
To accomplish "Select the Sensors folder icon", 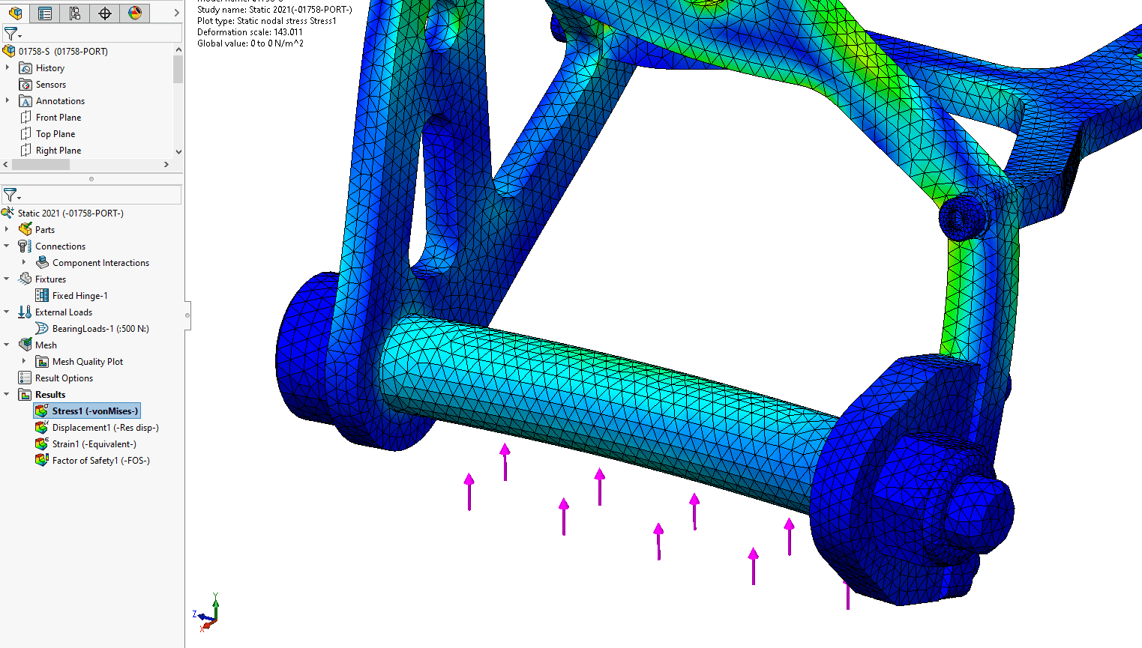I will (25, 84).
